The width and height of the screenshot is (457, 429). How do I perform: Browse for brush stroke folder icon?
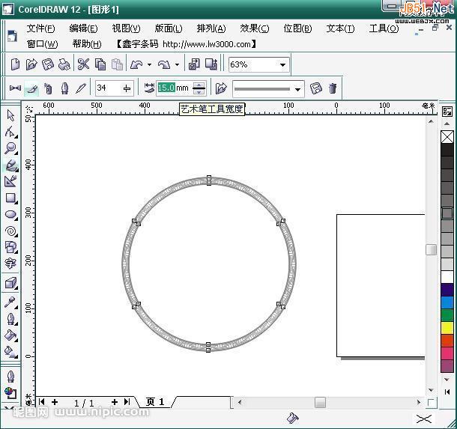(221, 88)
